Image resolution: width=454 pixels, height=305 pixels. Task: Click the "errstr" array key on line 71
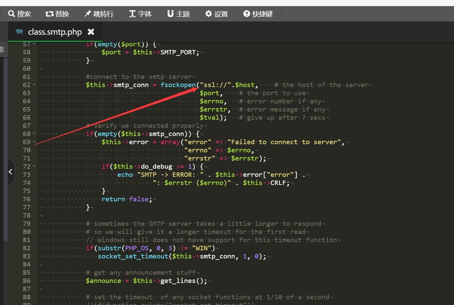coord(200,158)
